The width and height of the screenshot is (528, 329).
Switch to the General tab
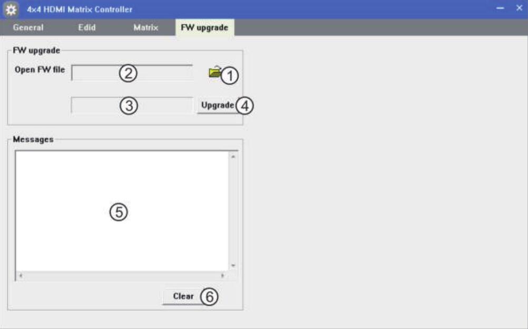[28, 27]
